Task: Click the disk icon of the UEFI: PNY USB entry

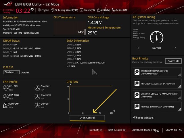Action: (137, 95)
